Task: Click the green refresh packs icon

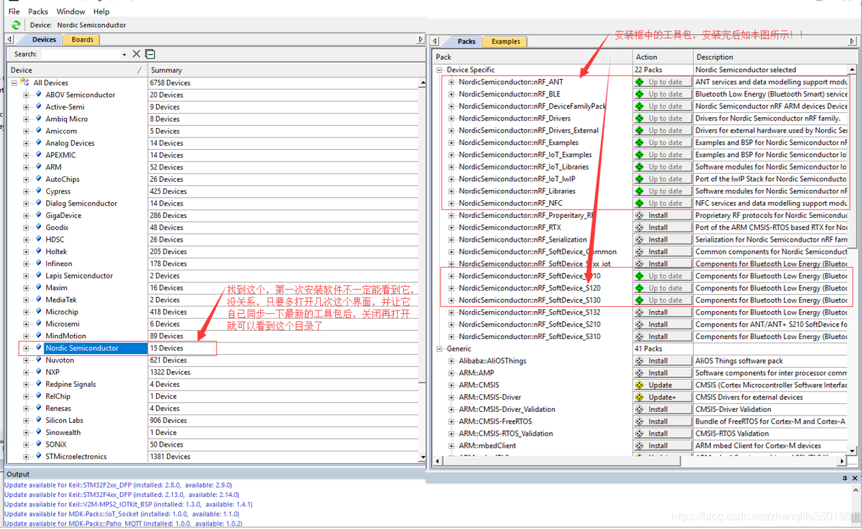Action: click(16, 25)
